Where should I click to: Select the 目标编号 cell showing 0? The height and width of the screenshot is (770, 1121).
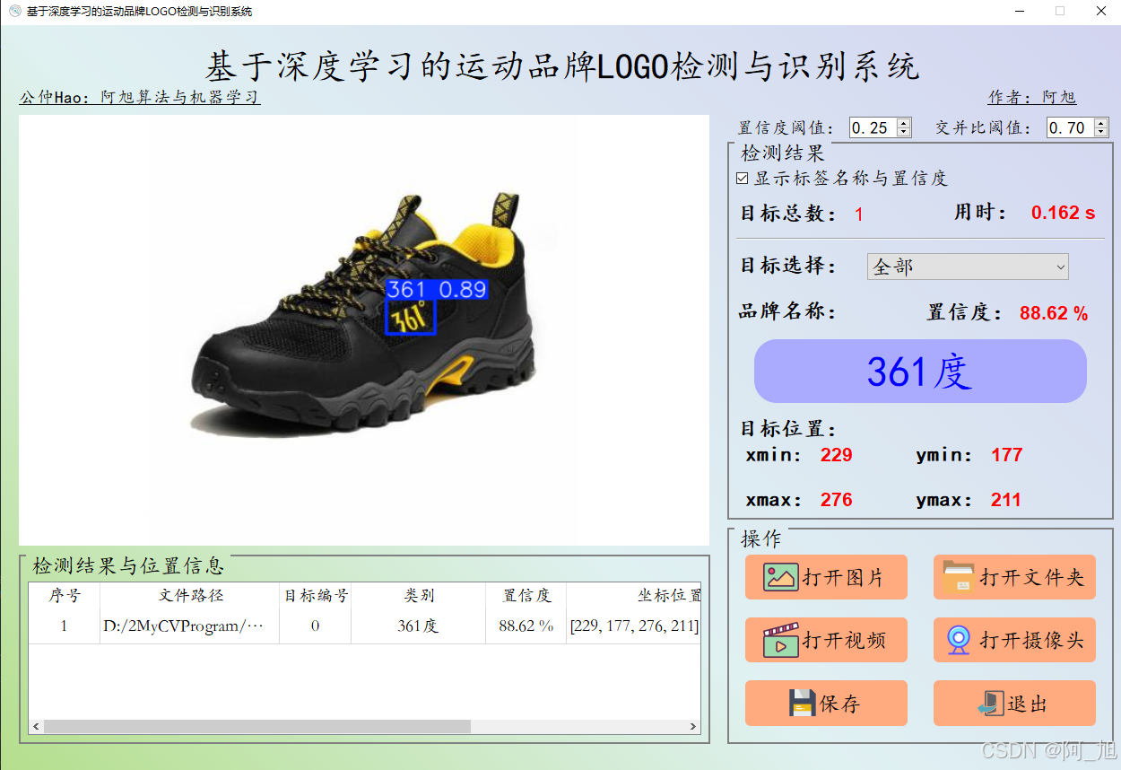[316, 626]
